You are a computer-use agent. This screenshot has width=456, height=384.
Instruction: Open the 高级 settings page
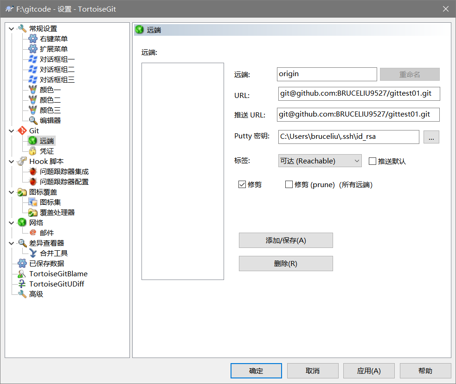pos(36,294)
